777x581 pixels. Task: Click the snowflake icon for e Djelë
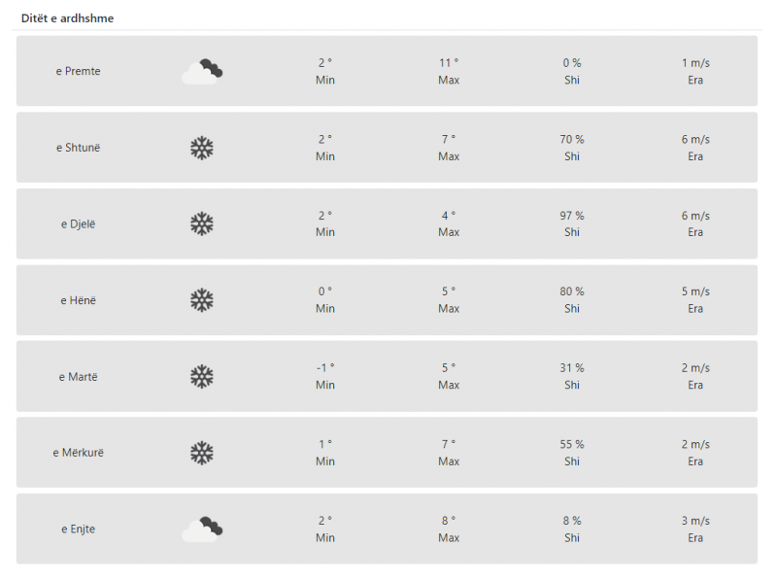(202, 224)
